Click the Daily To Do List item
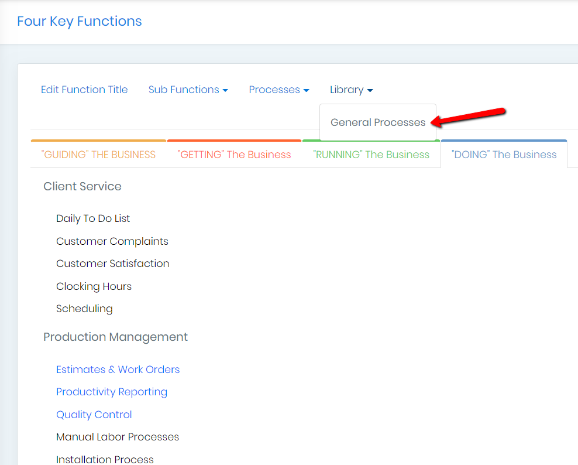This screenshot has height=465, width=578. pyautogui.click(x=92, y=218)
